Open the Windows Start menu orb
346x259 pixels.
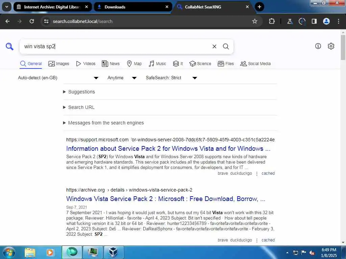pos(9,252)
